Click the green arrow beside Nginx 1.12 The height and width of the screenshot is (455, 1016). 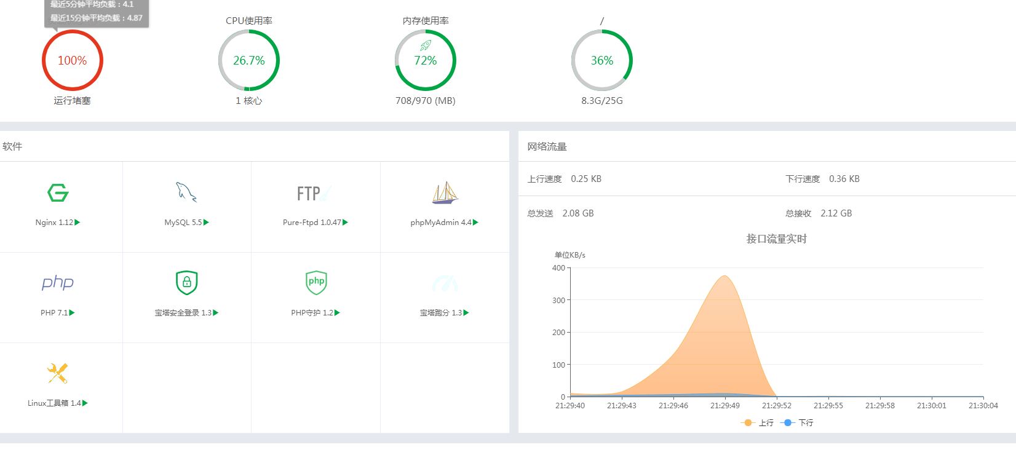[x=77, y=223]
